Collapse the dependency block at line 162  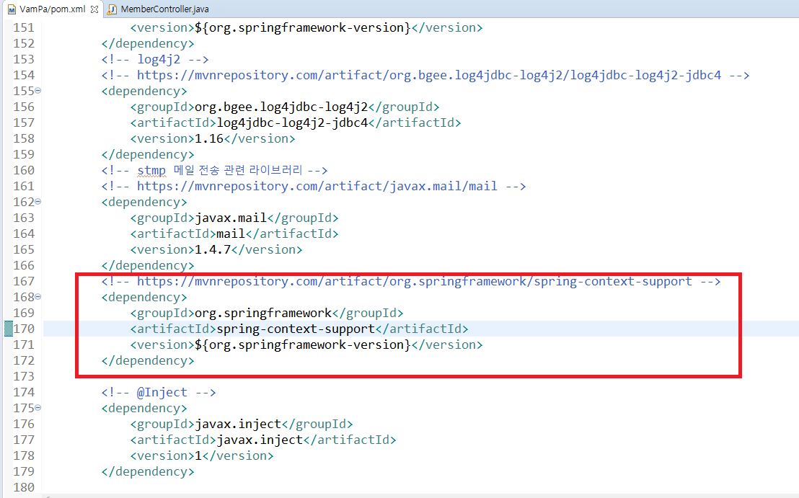click(37, 202)
